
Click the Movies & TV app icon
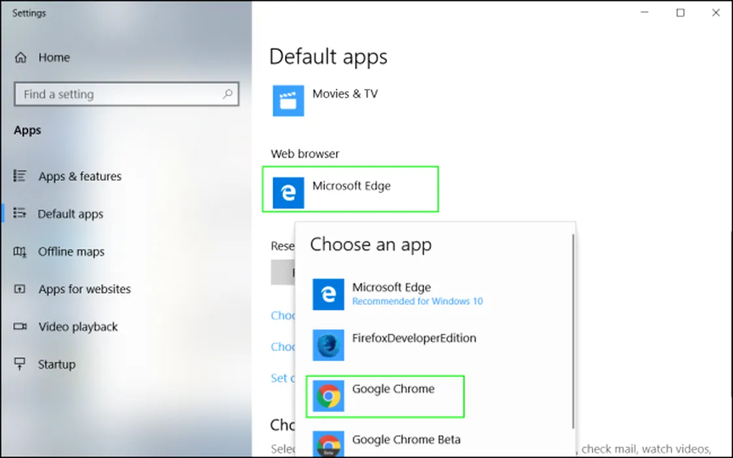tap(288, 101)
